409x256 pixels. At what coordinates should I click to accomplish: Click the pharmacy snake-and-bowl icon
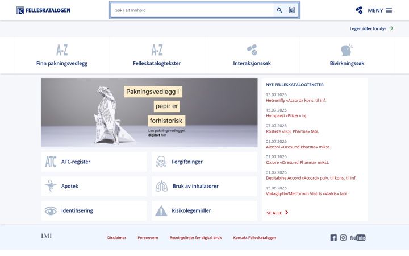point(51,186)
